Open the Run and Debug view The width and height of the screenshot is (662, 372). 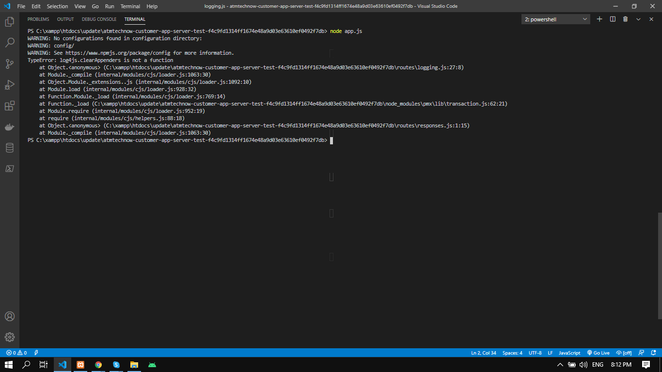10,84
